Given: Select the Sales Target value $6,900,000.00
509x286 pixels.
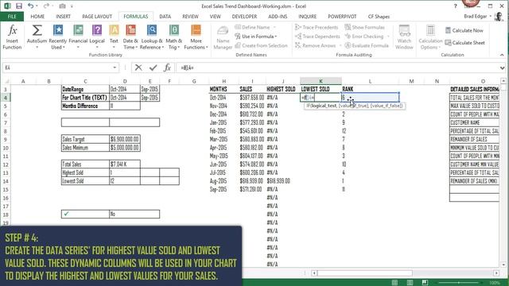Looking at the screenshot, I should 125,139.
